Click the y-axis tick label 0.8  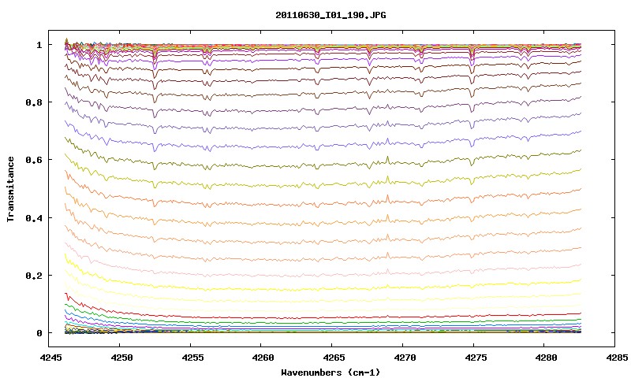pyautogui.click(x=34, y=102)
